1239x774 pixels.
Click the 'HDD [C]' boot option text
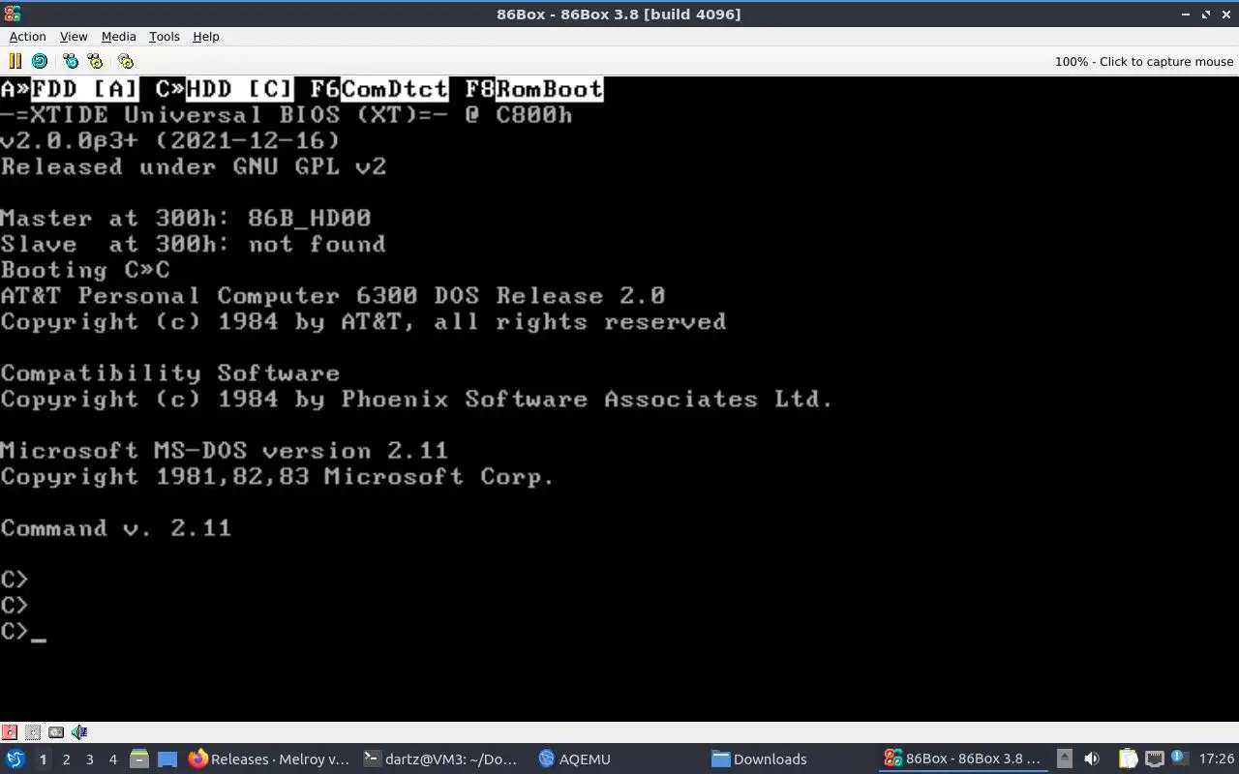[x=240, y=89]
